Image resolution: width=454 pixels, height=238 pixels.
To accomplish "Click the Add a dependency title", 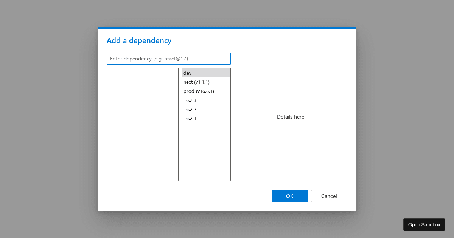I will pos(139,40).
